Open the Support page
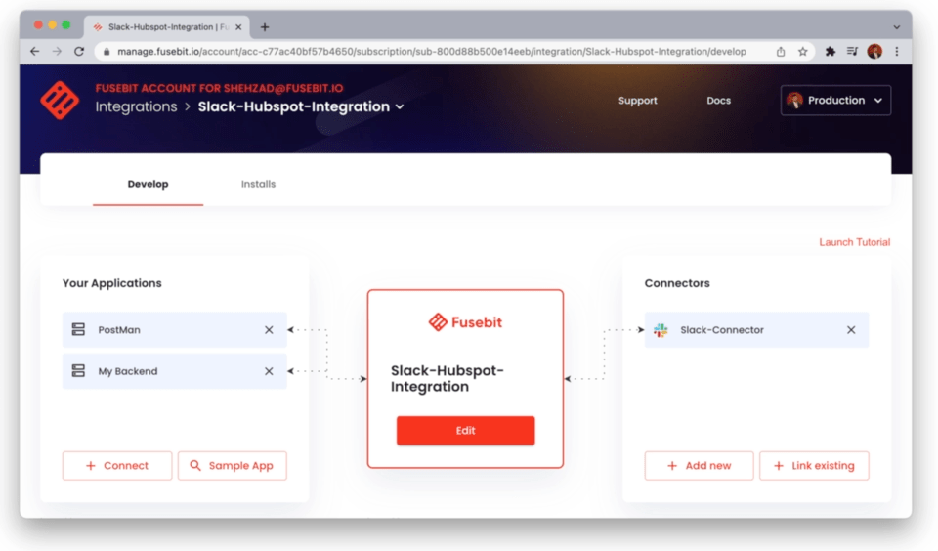The height and width of the screenshot is (551, 938). point(638,101)
